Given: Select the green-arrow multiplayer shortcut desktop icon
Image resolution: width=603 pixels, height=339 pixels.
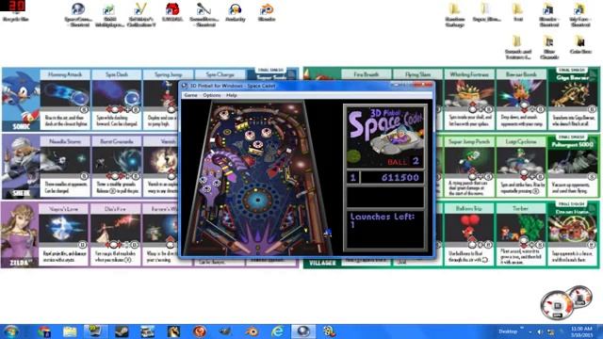Looking at the screenshot, I should (x=109, y=15).
